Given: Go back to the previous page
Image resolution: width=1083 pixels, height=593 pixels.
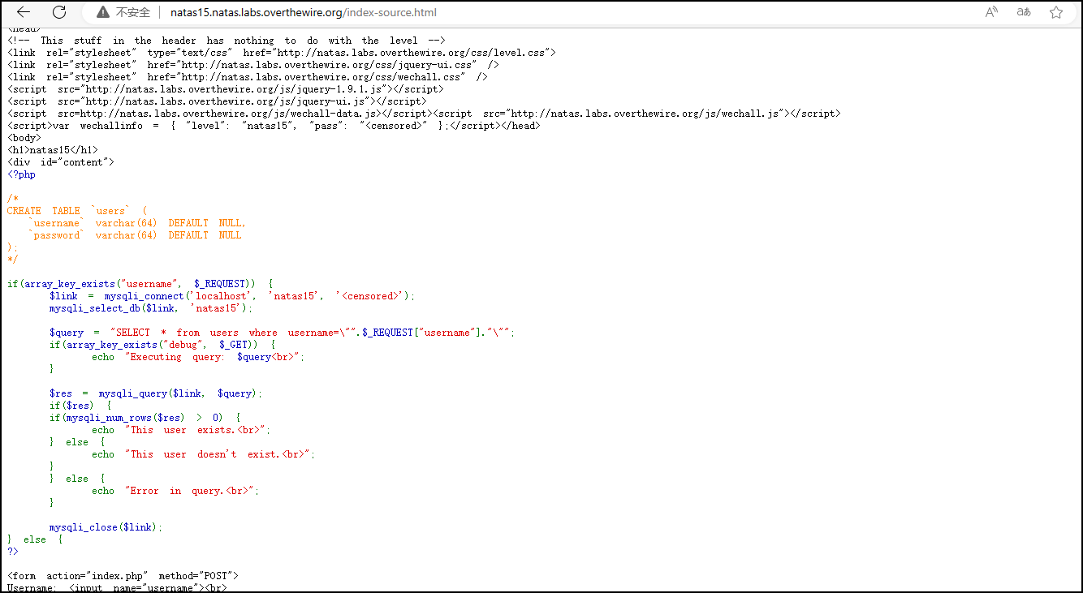Looking at the screenshot, I should point(24,12).
